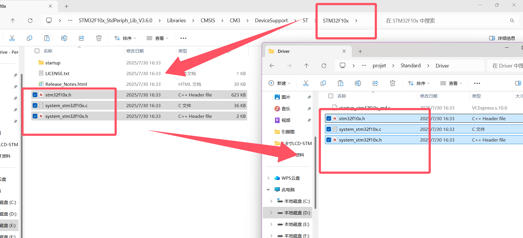This screenshot has height=238, width=523.
Task: Uncheck stm32f10x.h in Driver window
Action: click(329, 118)
